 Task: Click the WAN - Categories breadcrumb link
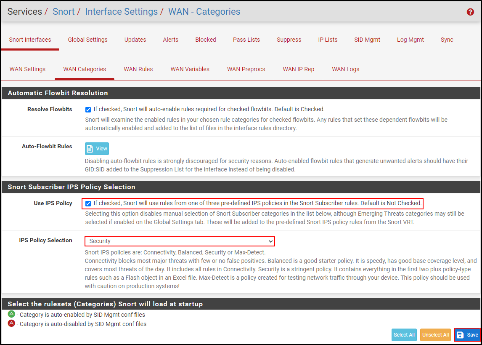[x=204, y=12]
